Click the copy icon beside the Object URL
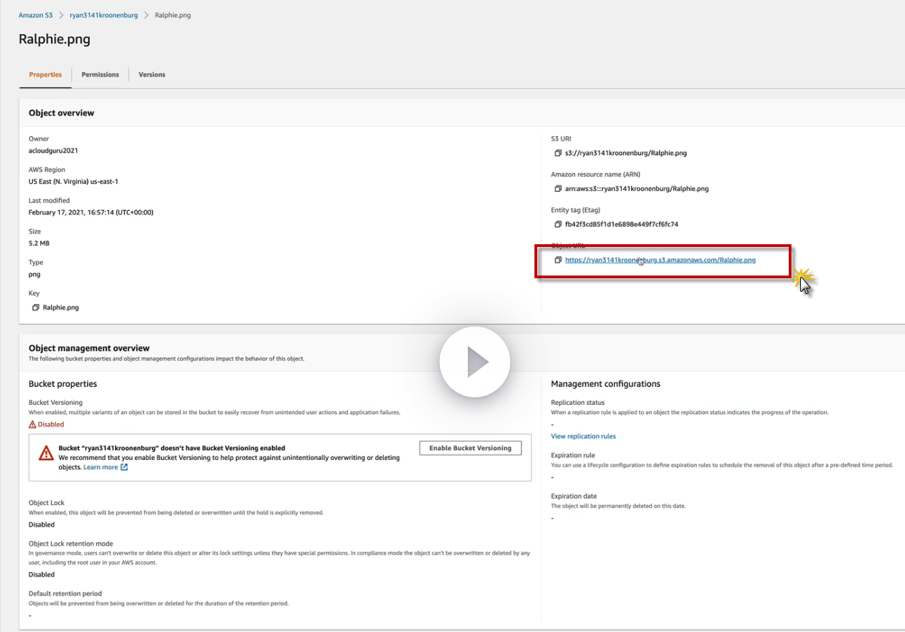Image resolution: width=905 pixels, height=632 pixels. coord(558,260)
